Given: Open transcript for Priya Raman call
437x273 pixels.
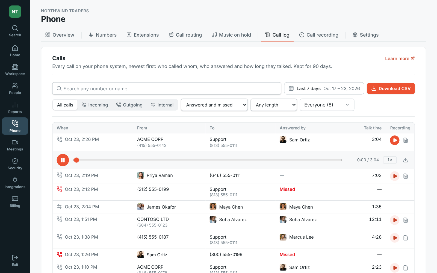Looking at the screenshot, I should 406,176.
